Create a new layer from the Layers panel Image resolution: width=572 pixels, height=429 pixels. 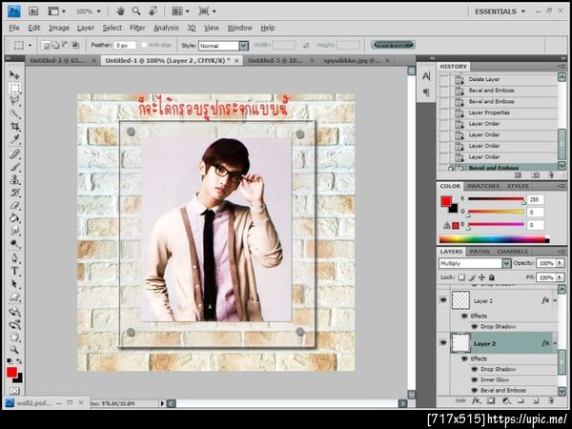(536, 401)
